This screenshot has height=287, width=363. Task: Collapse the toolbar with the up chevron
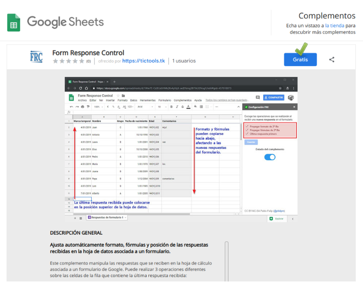click(239, 107)
